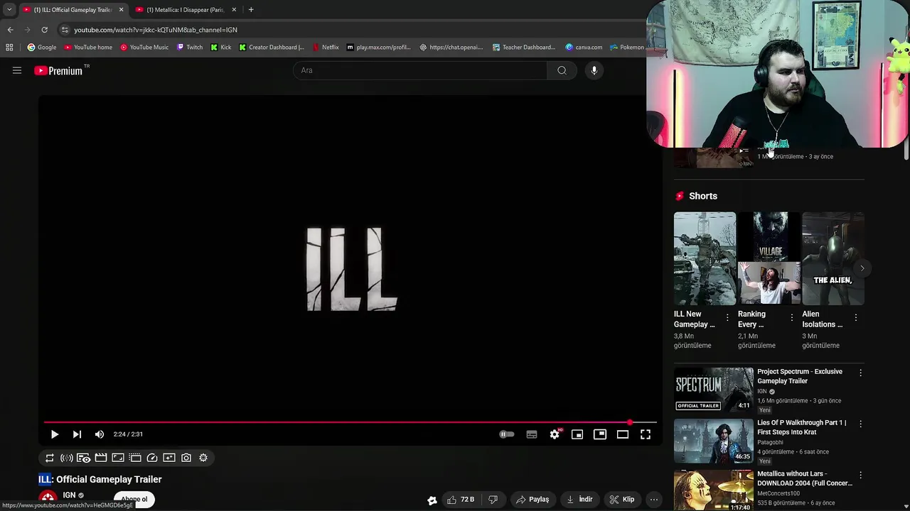Open options for Alien Isolations short
The image size is (910, 511).
pos(856,318)
